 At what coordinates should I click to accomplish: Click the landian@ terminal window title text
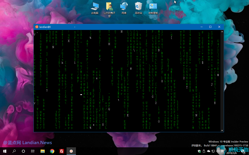point(45,27)
